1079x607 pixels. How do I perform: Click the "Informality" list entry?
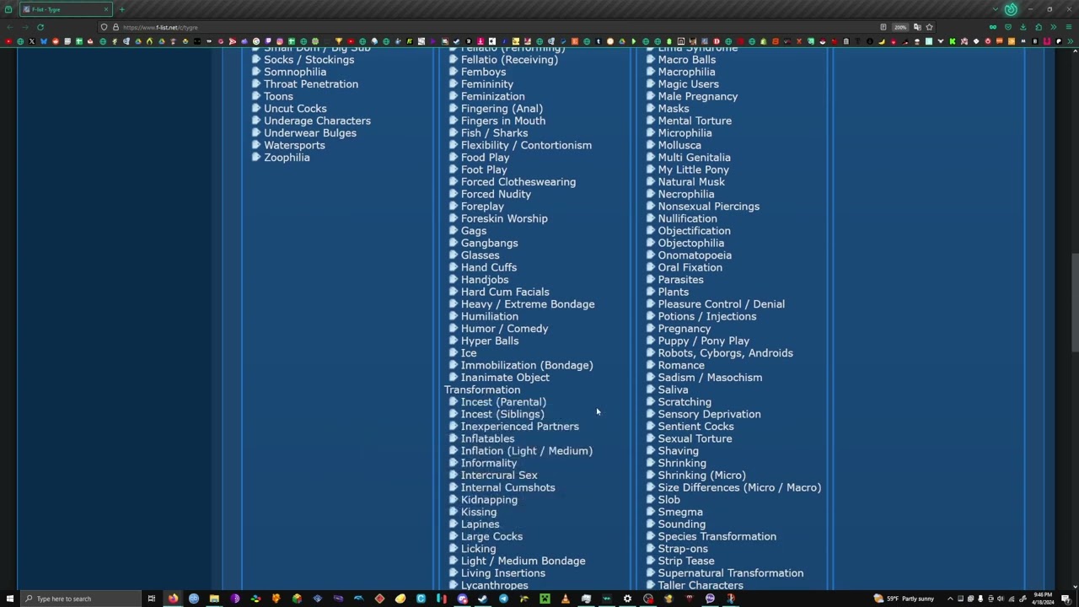pos(489,463)
